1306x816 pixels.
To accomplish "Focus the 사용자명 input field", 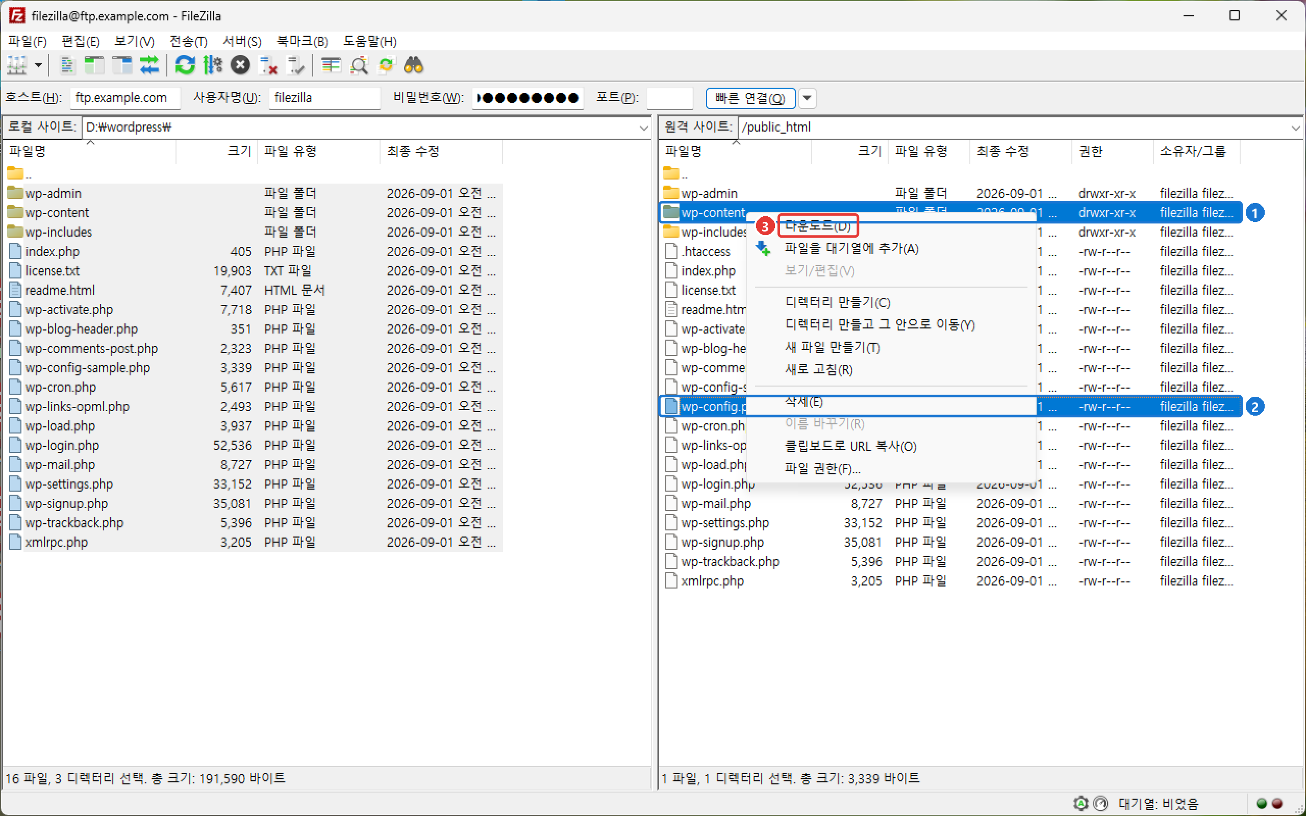I will point(324,98).
